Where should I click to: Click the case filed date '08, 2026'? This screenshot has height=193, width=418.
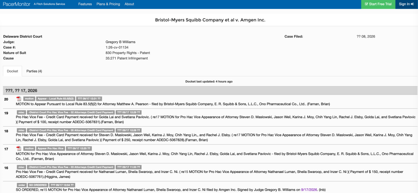coord(366,36)
